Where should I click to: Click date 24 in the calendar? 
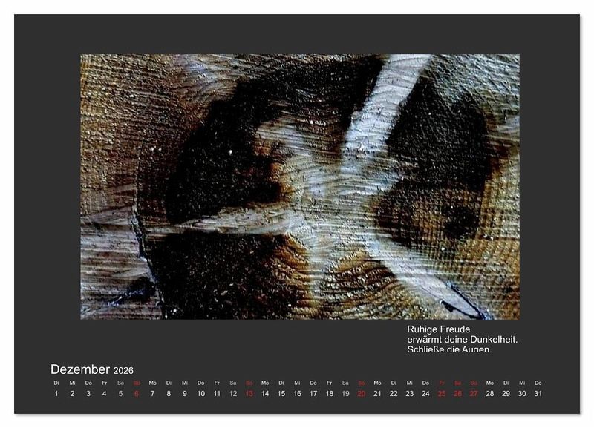425,394
